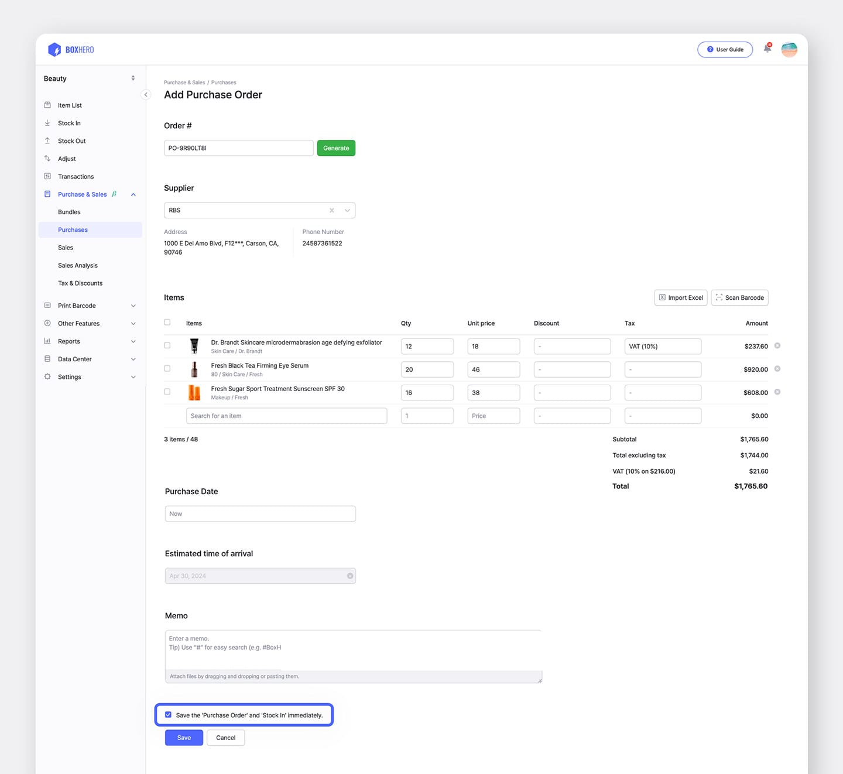The image size is (843, 774).
Task: Collapse the Purchase & Sales section
Action: pos(133,194)
